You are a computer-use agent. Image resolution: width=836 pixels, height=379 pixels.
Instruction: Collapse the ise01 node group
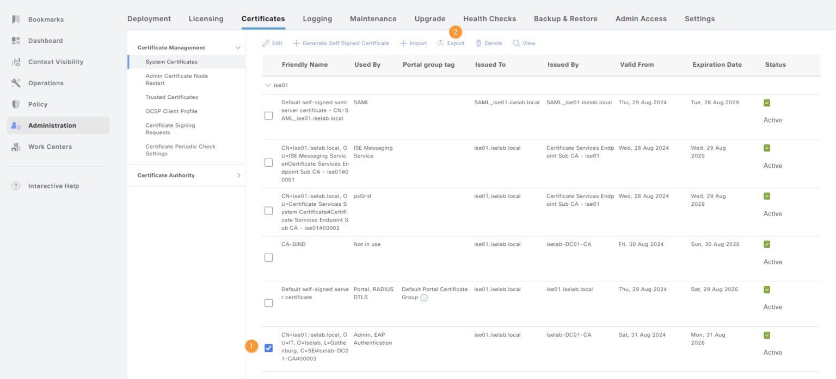tap(268, 85)
